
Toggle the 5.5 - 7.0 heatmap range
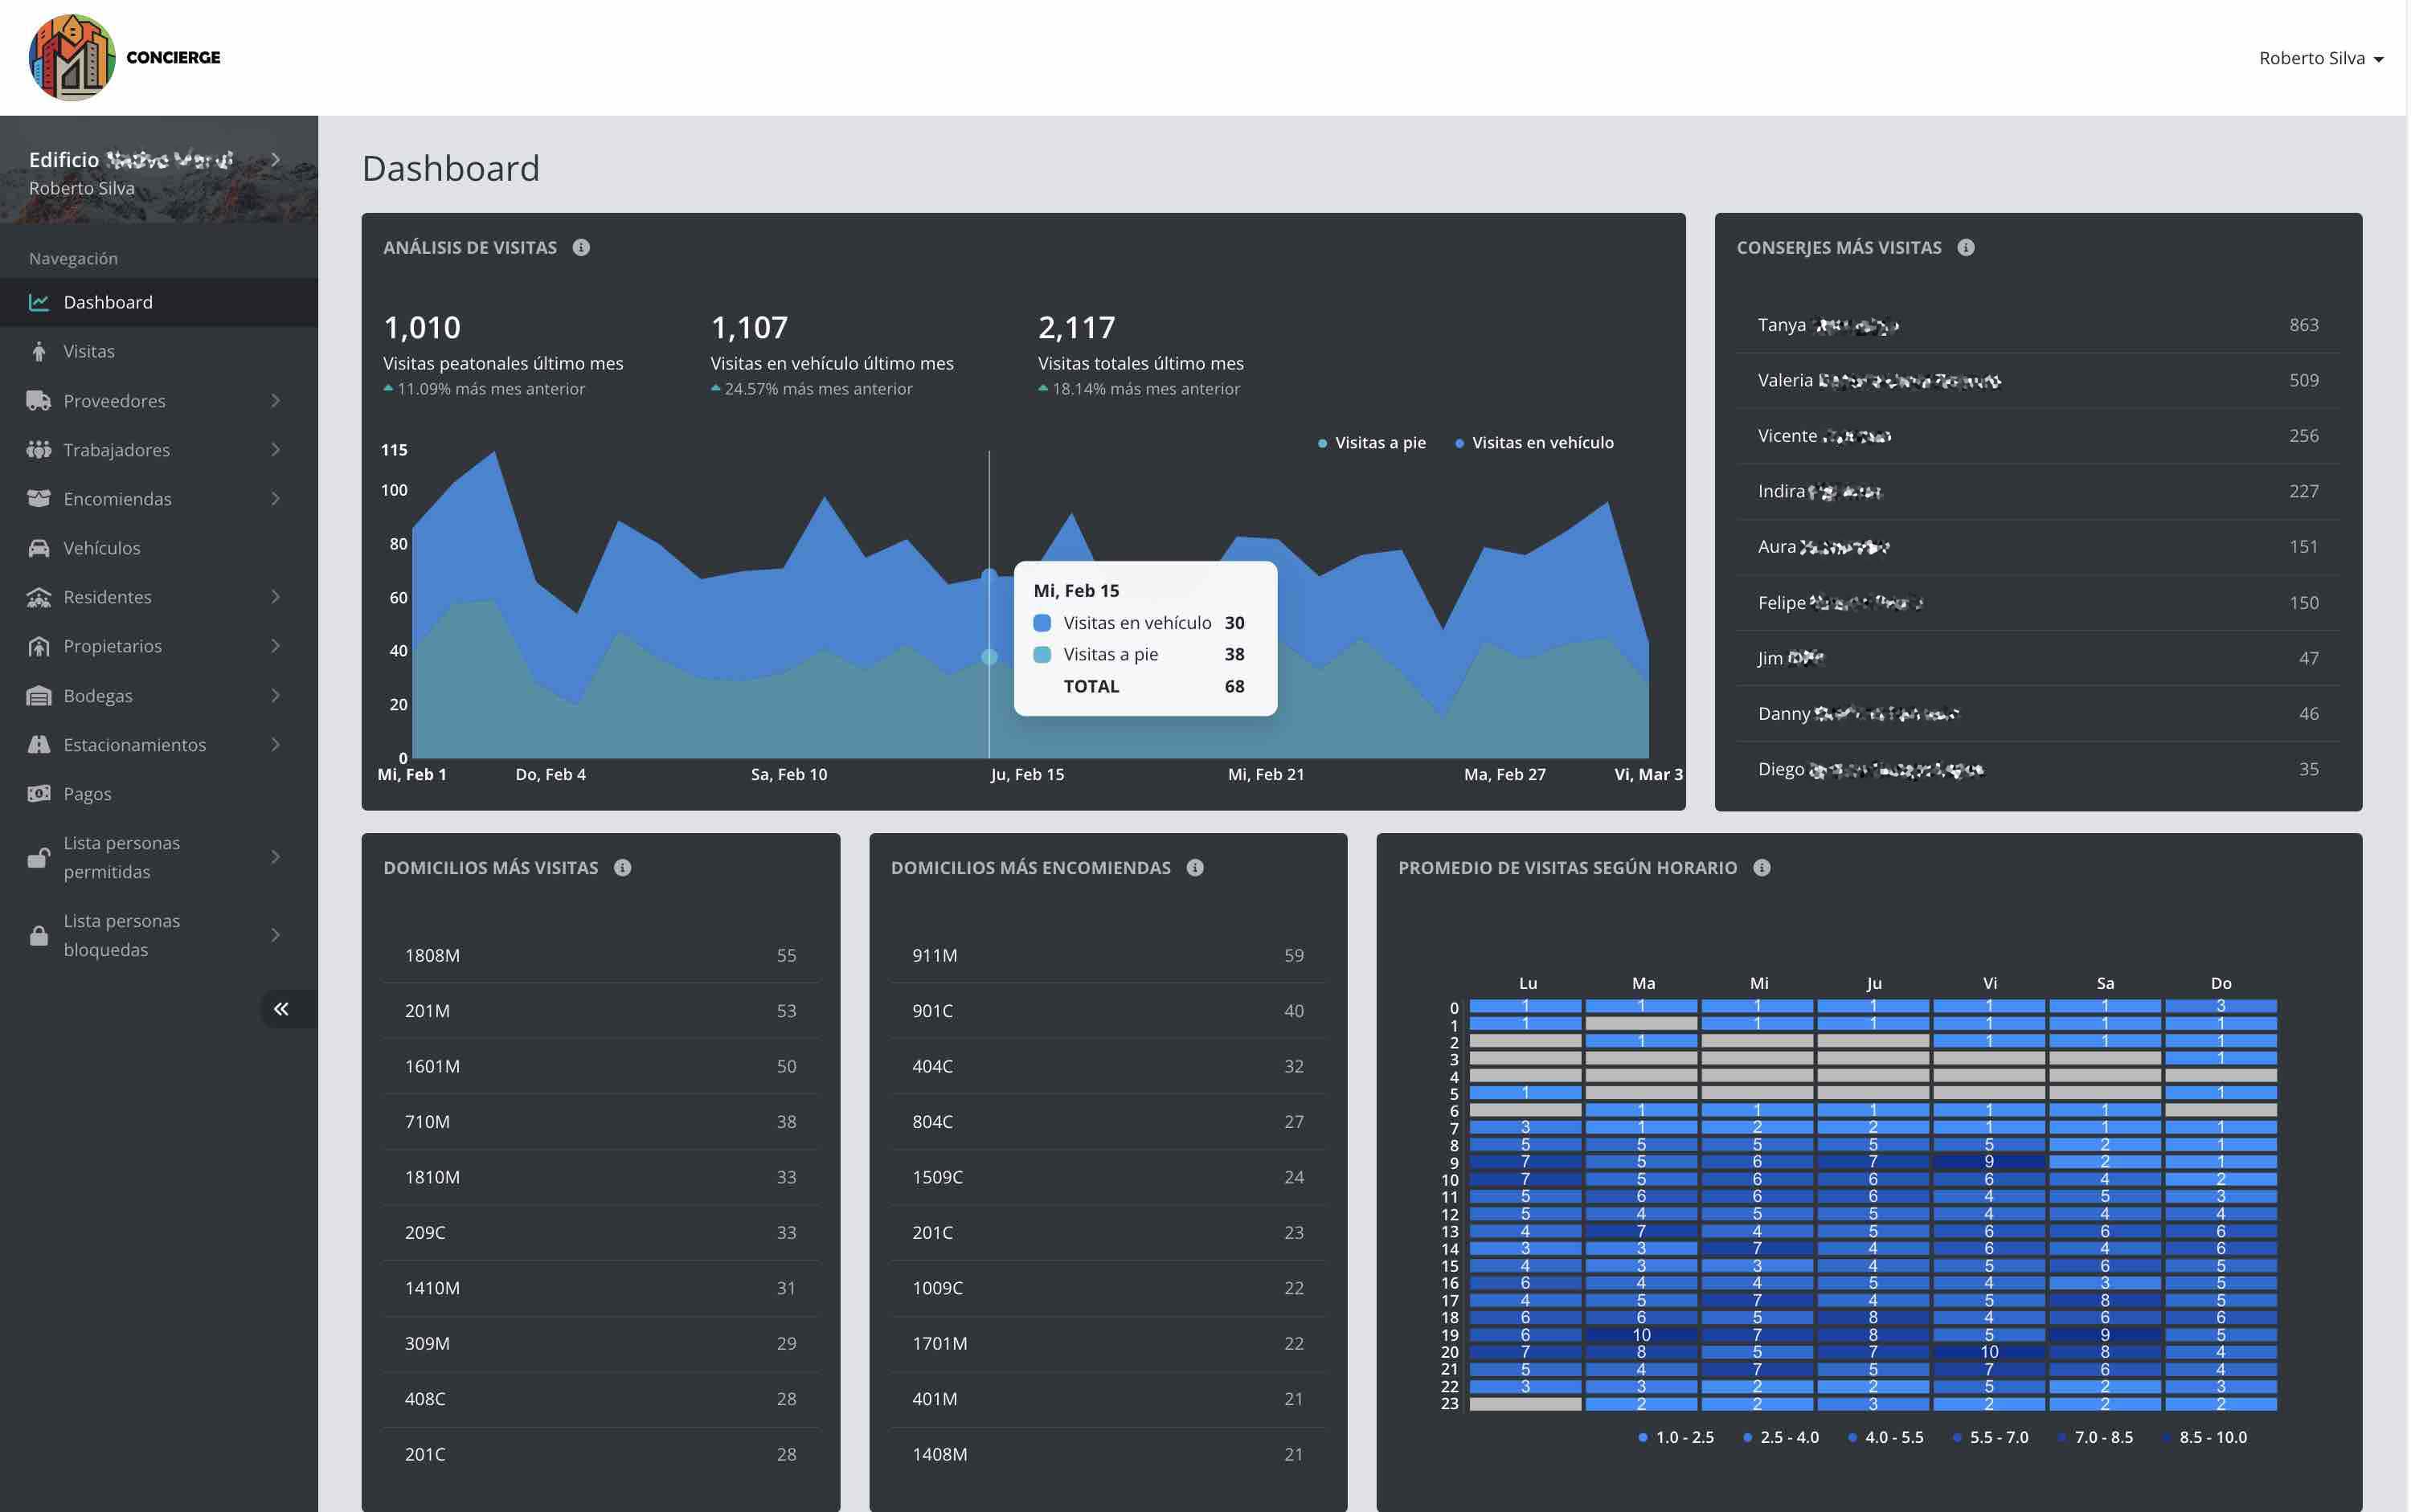(1990, 1437)
